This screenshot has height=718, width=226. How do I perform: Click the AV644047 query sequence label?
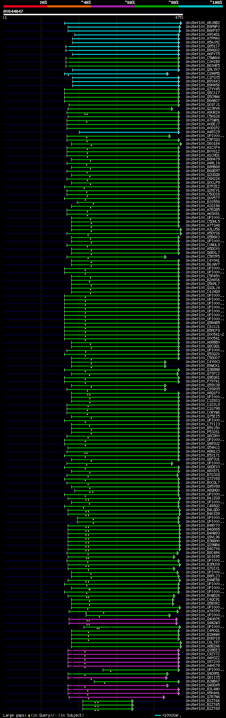(x=13, y=11)
